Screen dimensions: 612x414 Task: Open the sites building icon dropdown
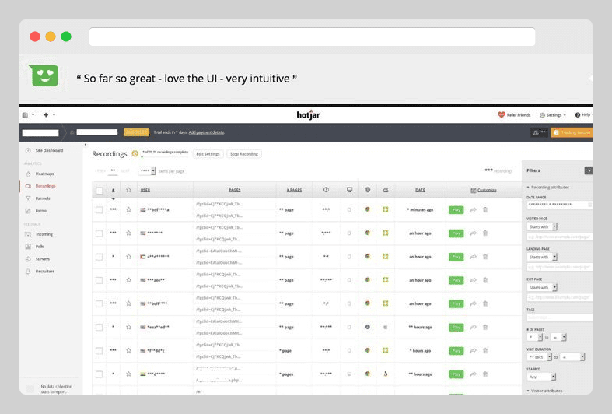[28, 115]
